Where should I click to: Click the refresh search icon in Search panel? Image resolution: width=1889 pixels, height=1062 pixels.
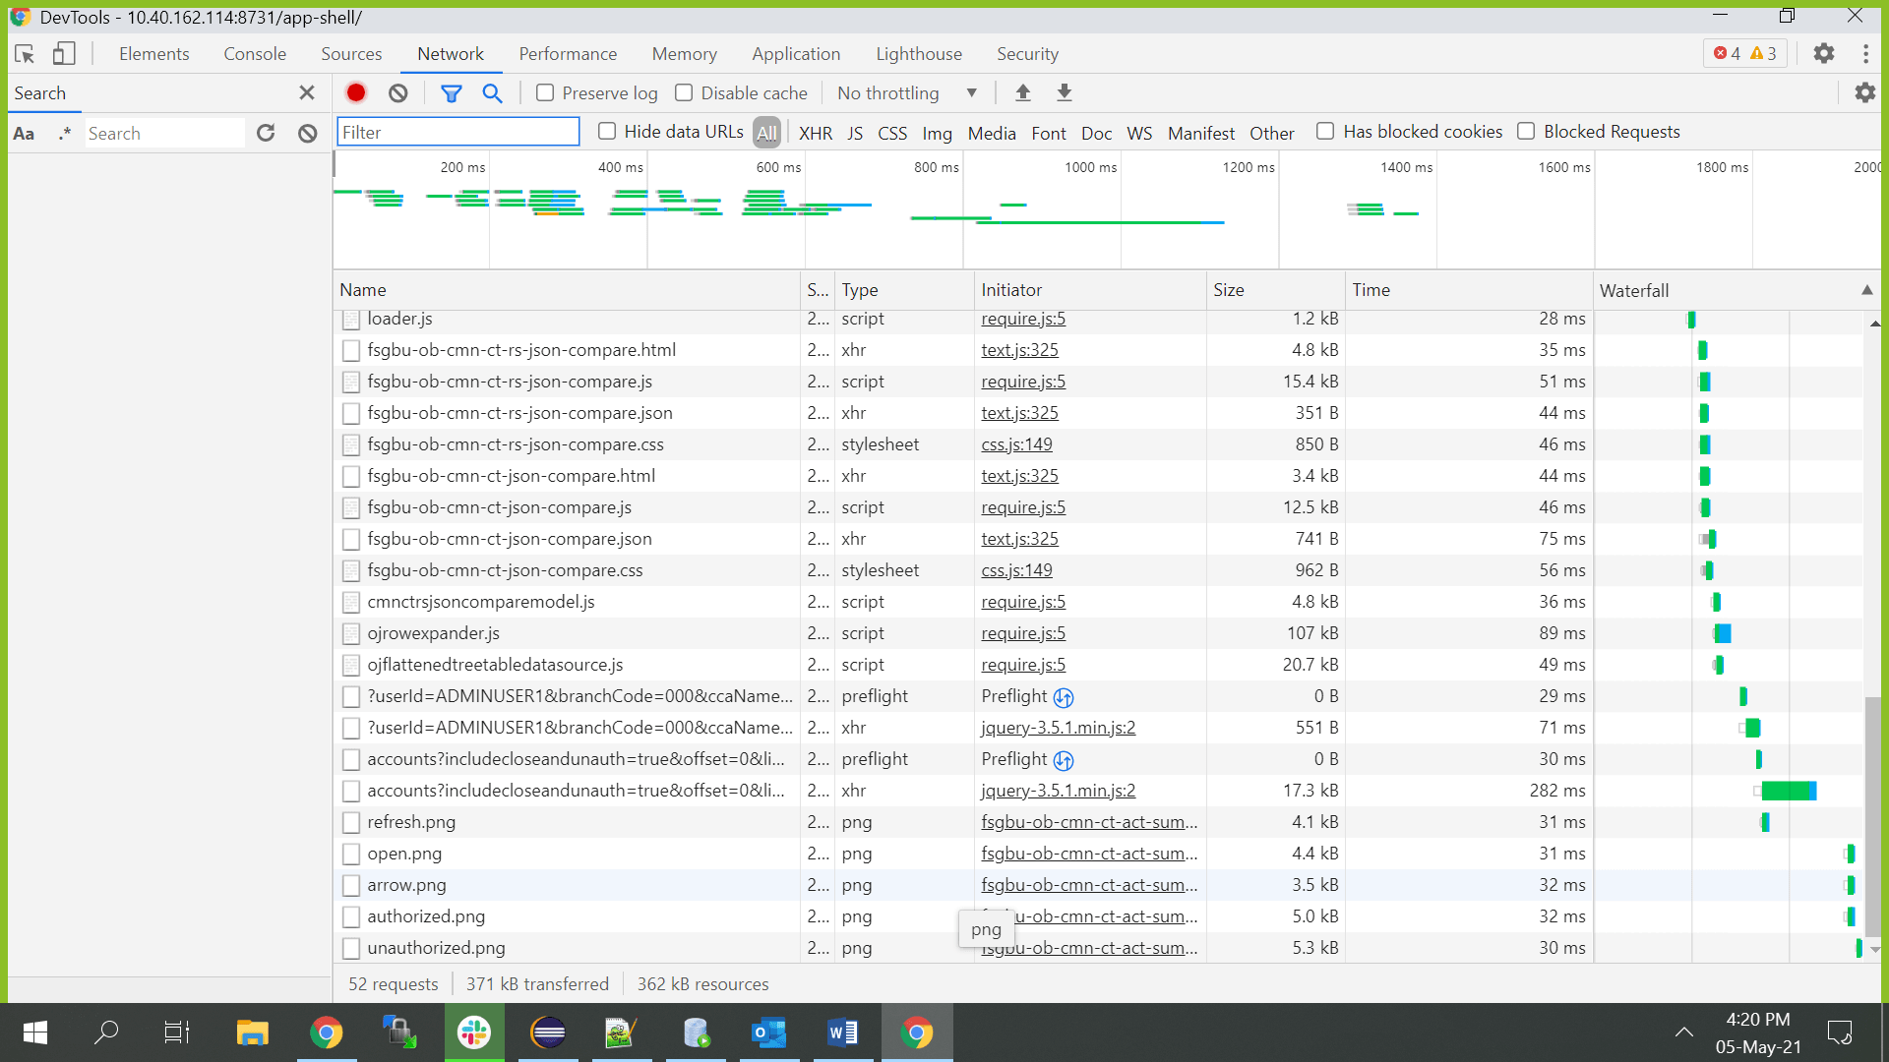[266, 133]
